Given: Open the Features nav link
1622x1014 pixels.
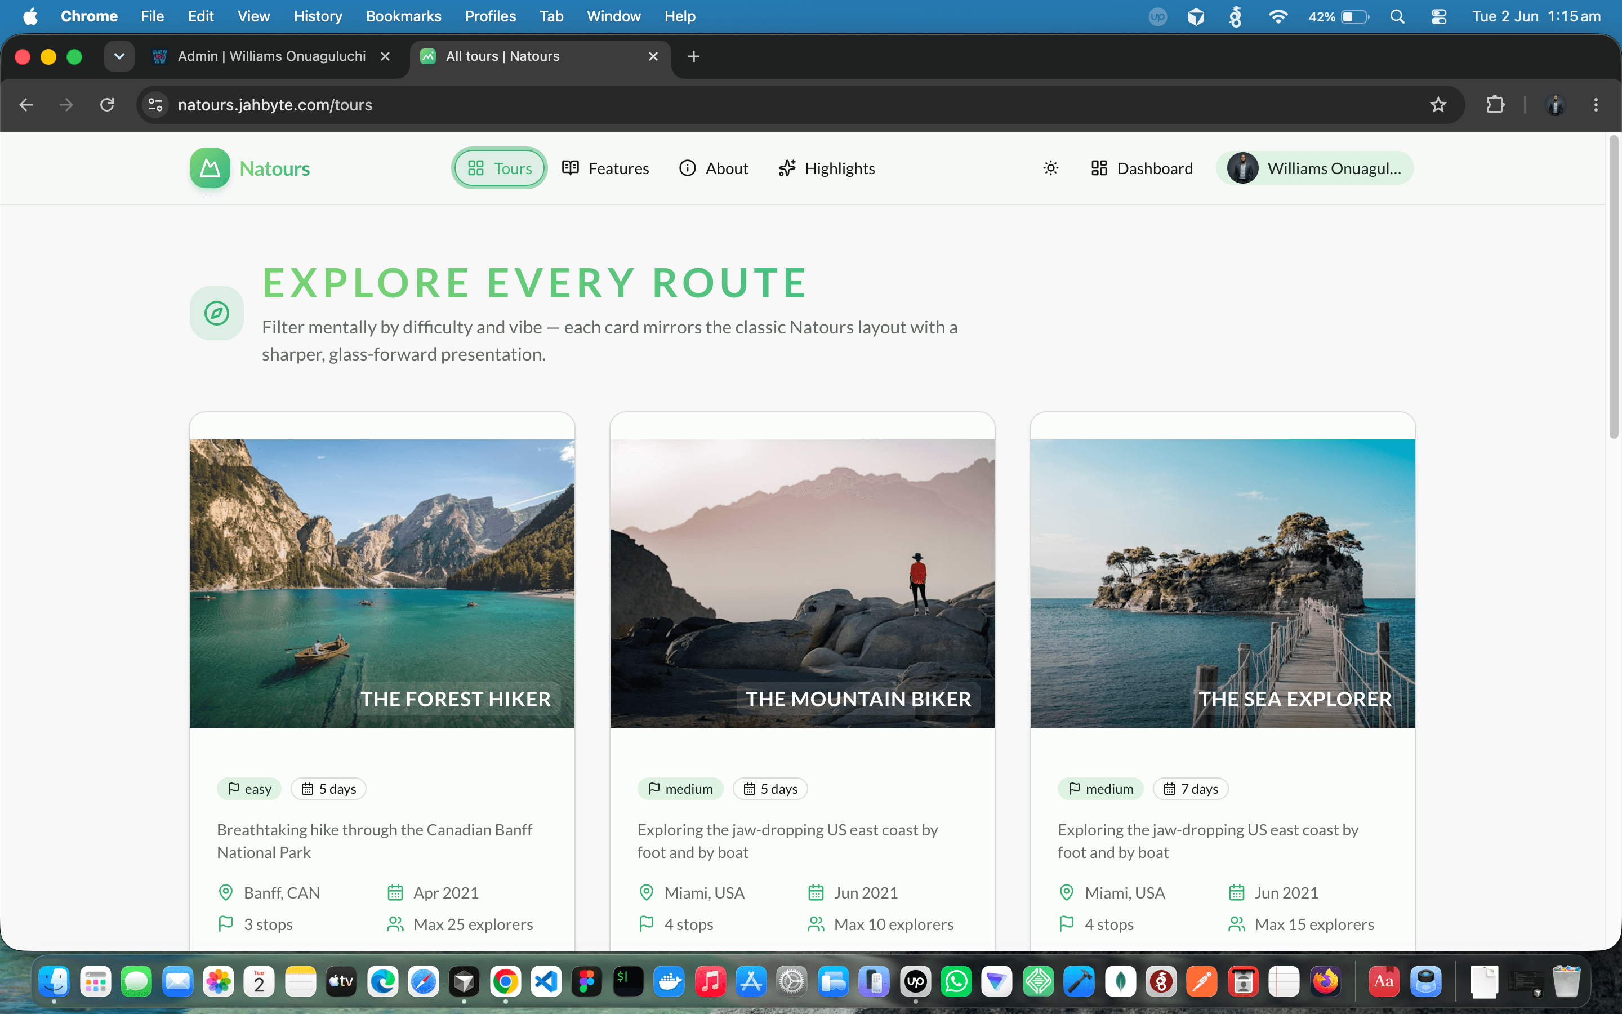Looking at the screenshot, I should point(605,168).
